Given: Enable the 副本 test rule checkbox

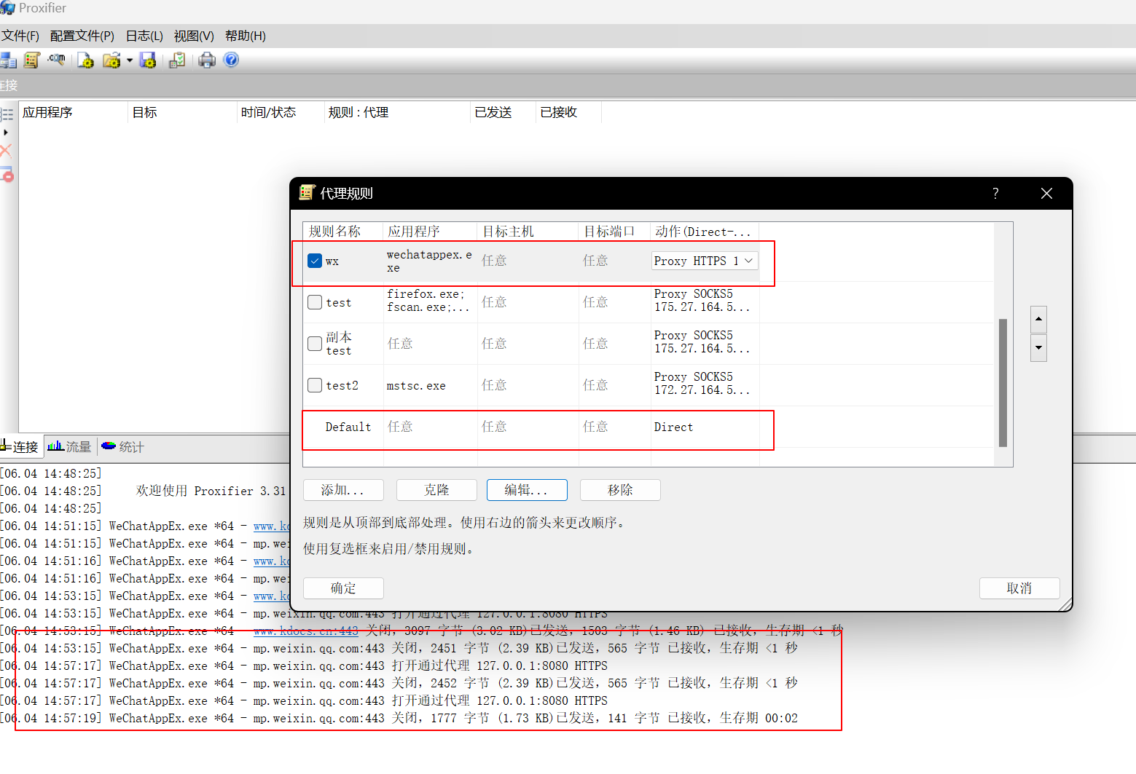Looking at the screenshot, I should click(x=315, y=344).
